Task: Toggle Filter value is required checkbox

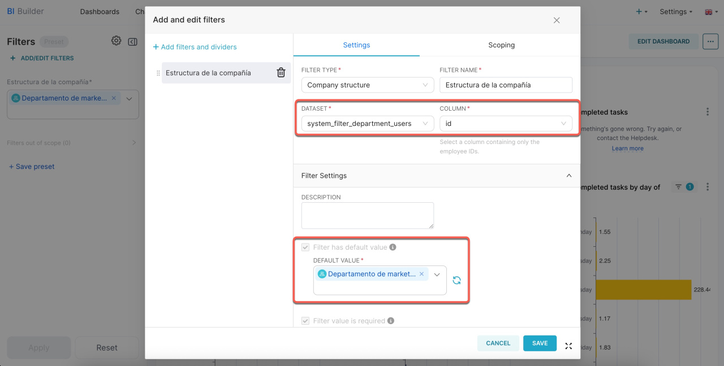Action: 305,321
